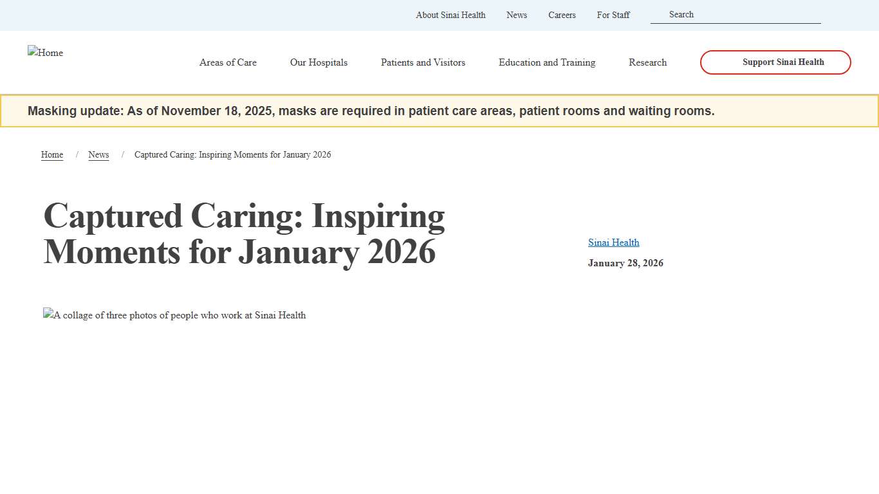
Task: Click the January 28, 2026 date text
Action: click(x=625, y=263)
